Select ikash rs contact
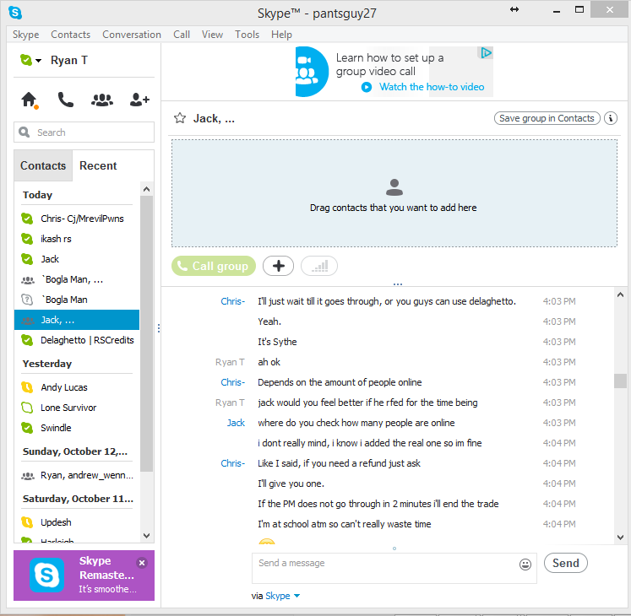 coord(77,239)
